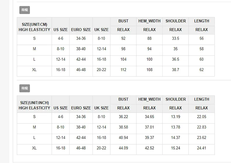This screenshot has width=231, height=163.
Task: Click the BUST column header in the CM table
Action: tap(123, 21)
